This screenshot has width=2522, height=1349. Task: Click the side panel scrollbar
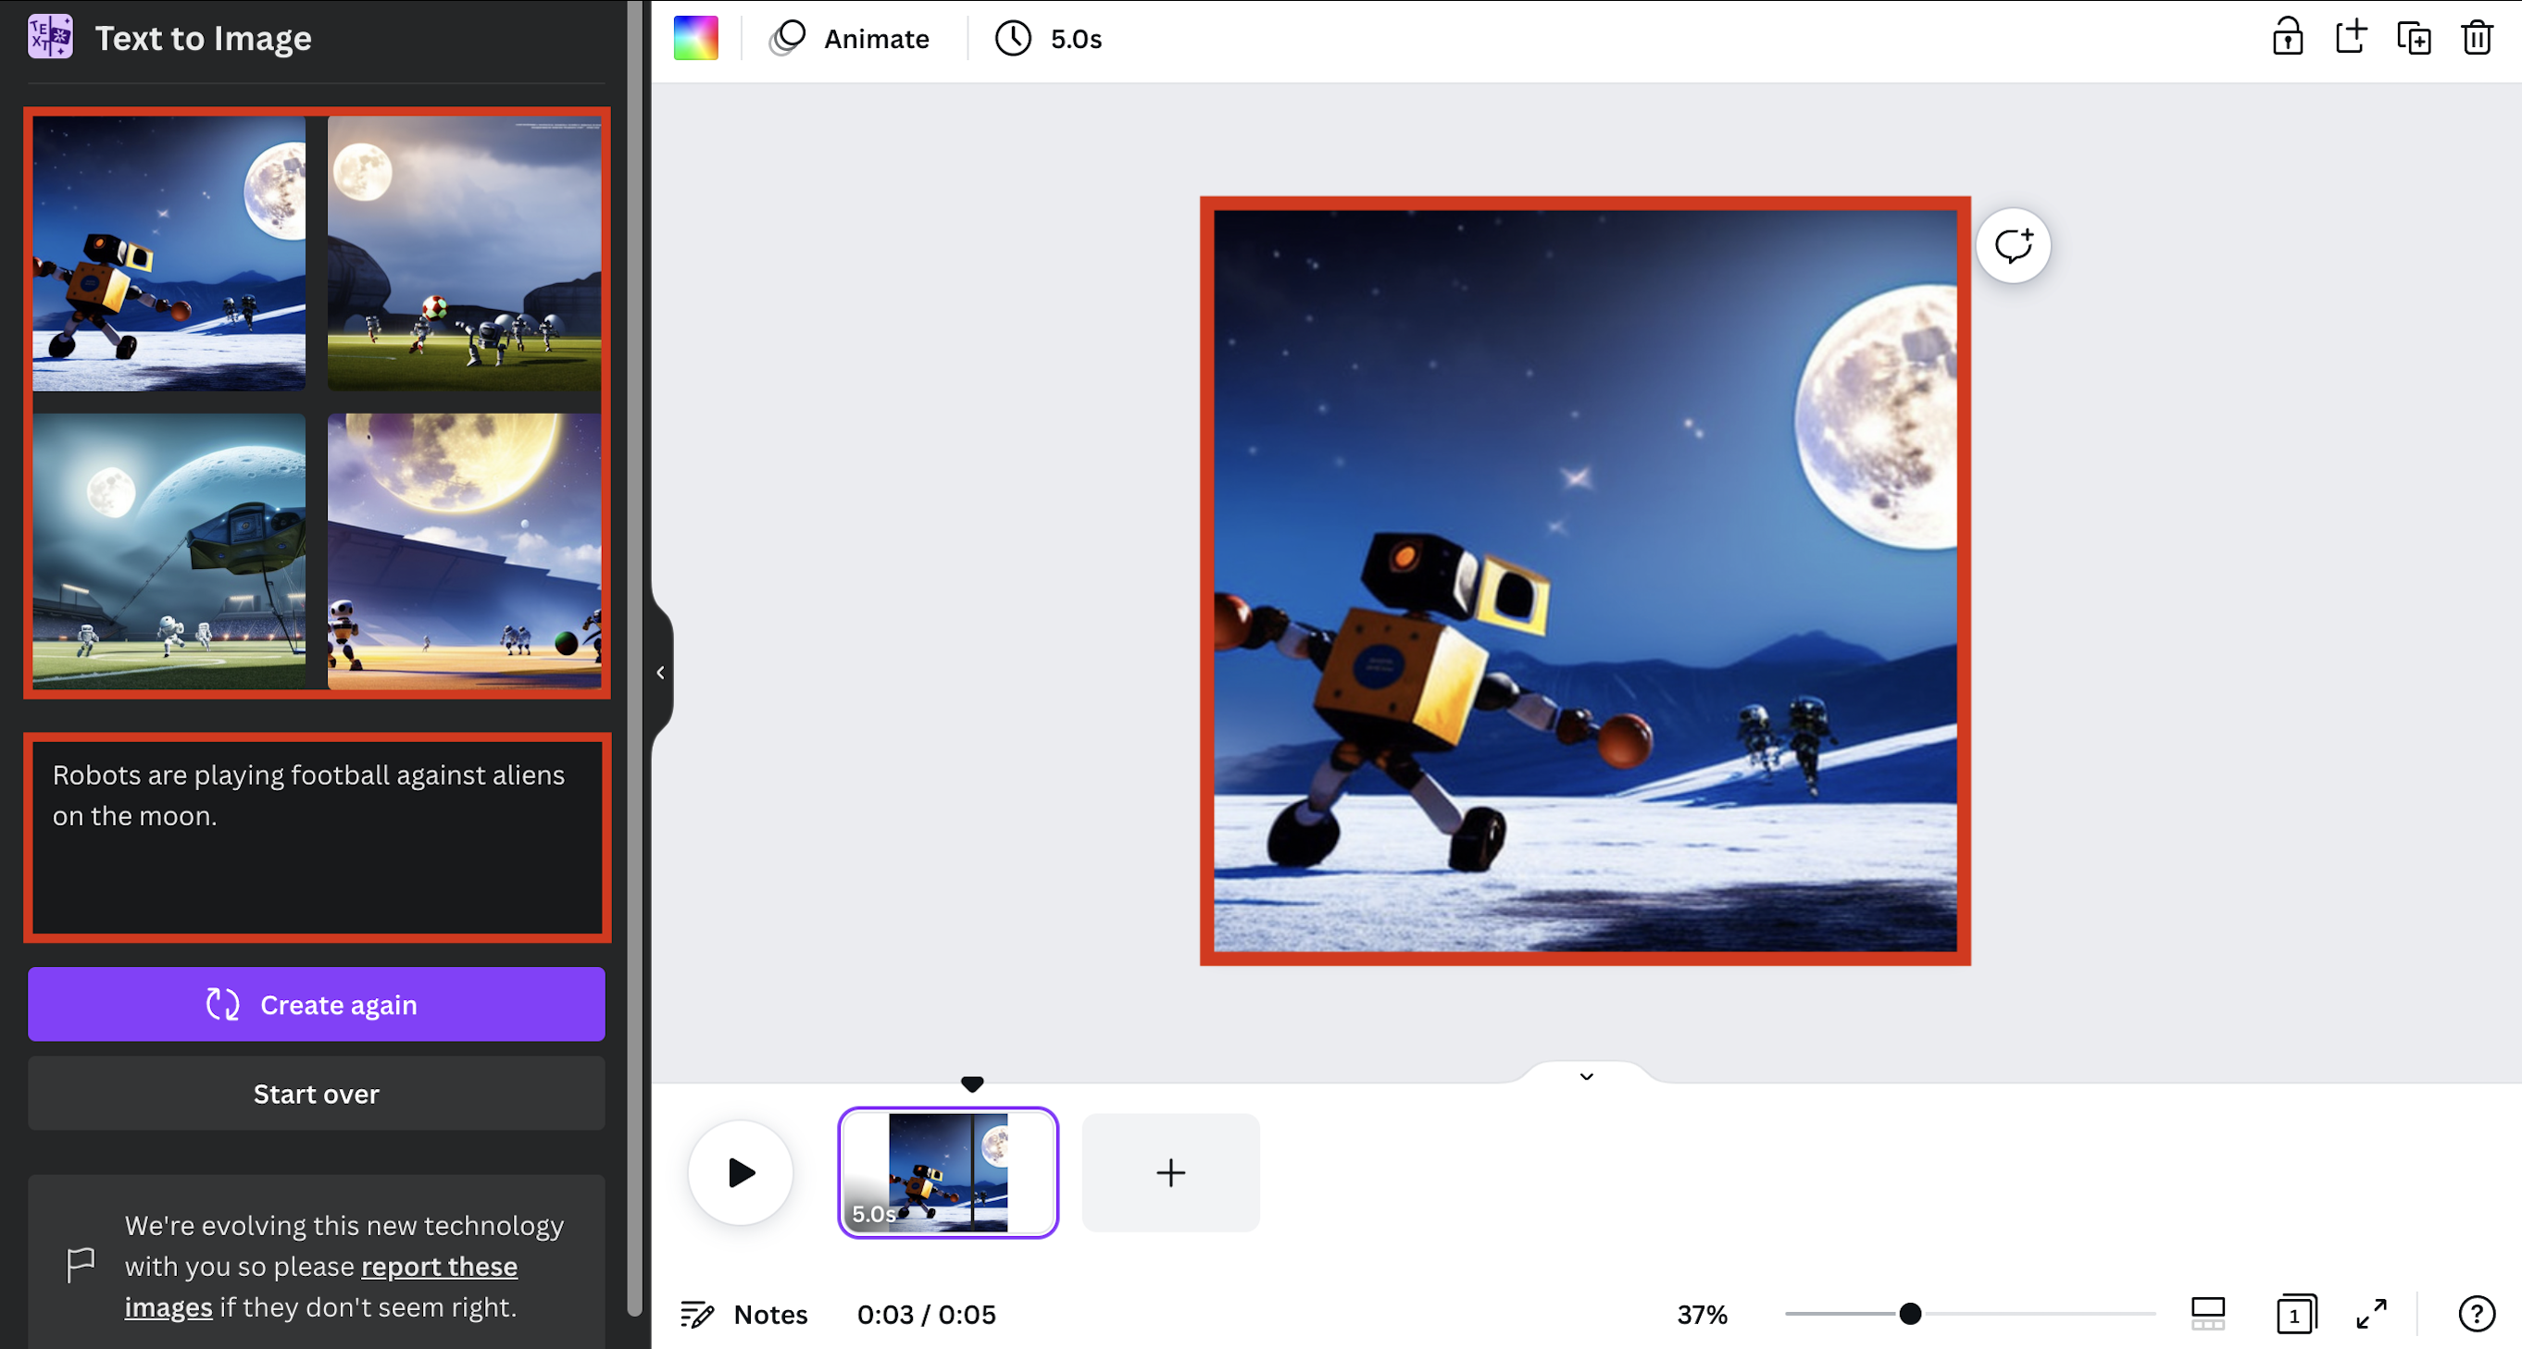[x=634, y=657]
